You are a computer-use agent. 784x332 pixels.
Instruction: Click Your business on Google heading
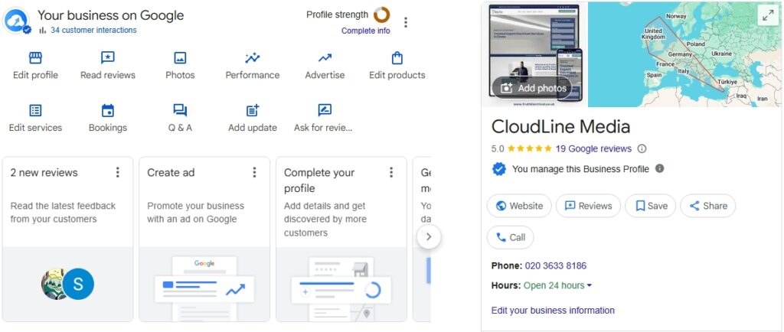[x=110, y=15]
